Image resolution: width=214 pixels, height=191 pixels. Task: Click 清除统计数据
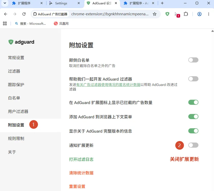(81, 173)
